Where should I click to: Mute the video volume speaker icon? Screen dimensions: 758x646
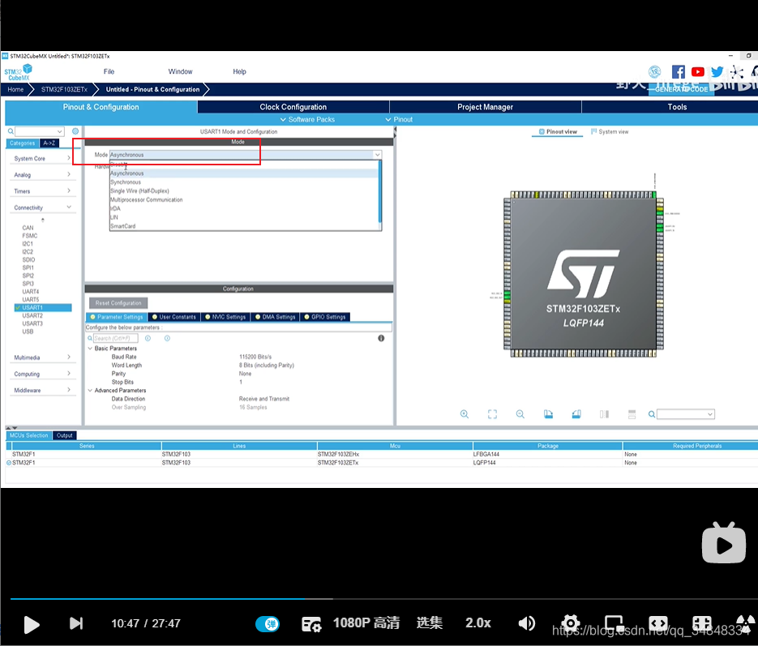coord(526,623)
